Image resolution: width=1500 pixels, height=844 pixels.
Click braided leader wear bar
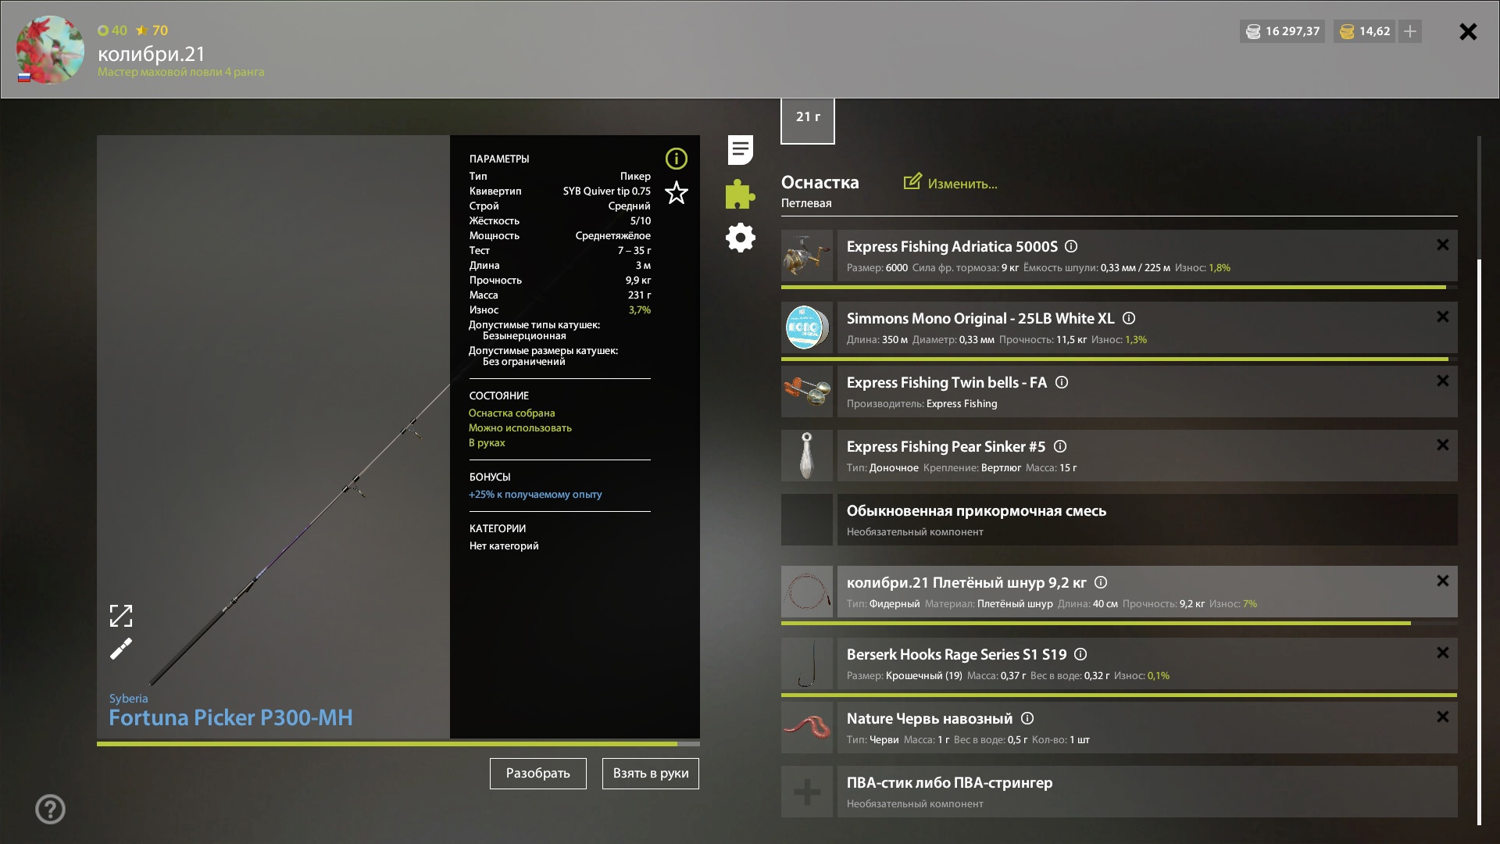1120,623
